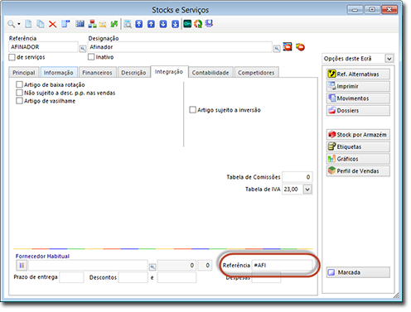Viewport: 411px width, 312px height.
Task: Click the blue table columns toolbar icon
Action: tap(80, 24)
